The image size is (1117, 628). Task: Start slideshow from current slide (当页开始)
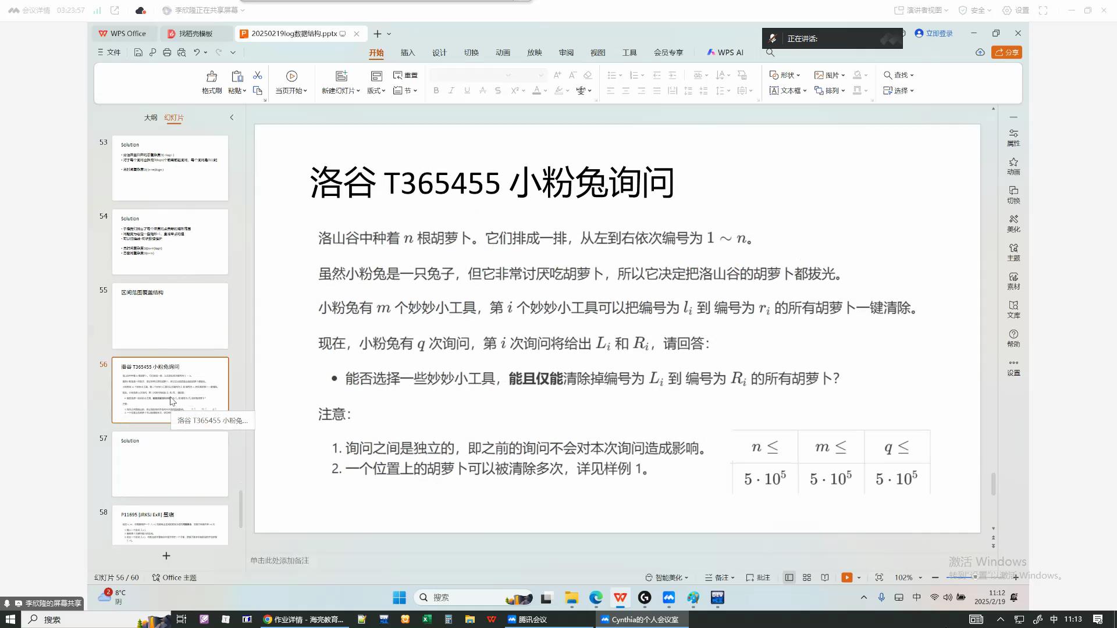click(291, 76)
